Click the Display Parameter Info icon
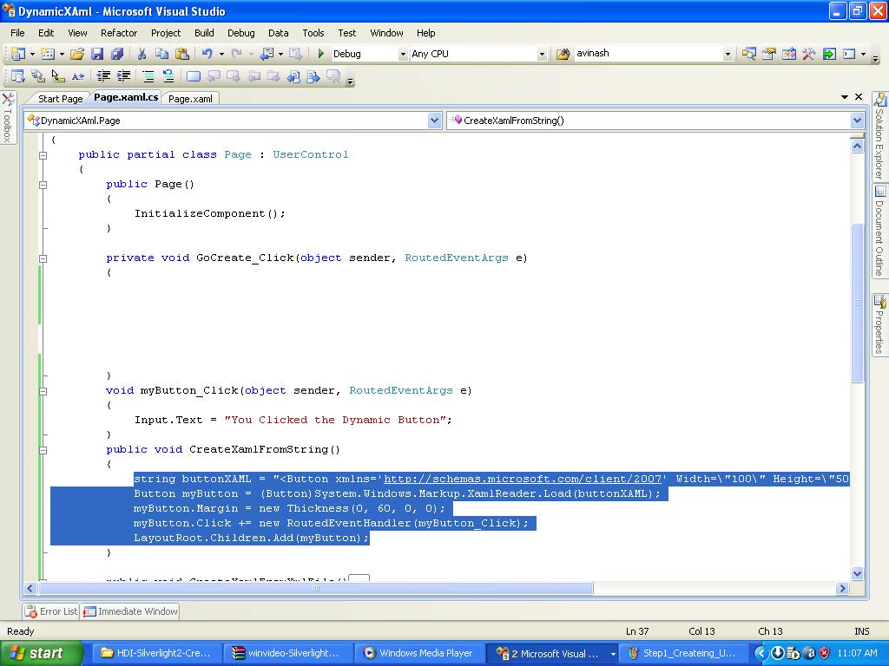This screenshot has width=889, height=666. point(38,76)
